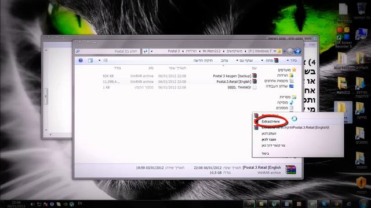Open the Windows Start orb
Viewport: 371px width, 208px height.
pos(363,204)
